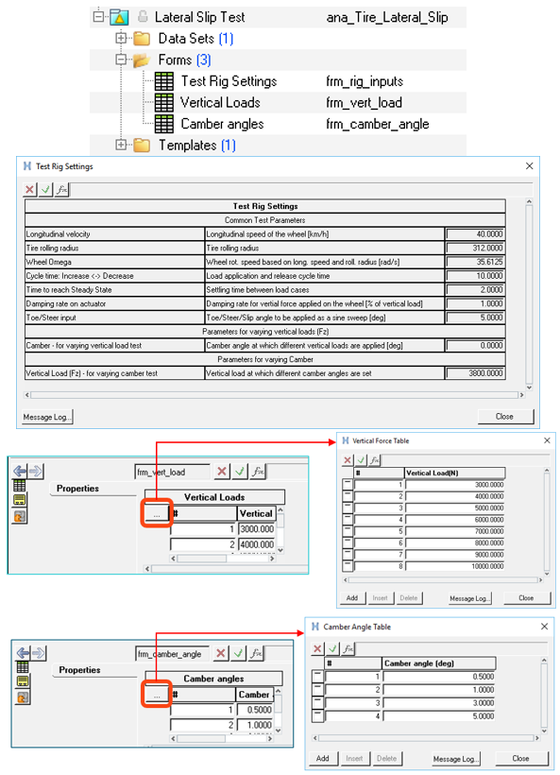The height and width of the screenshot is (775, 560).
Task: Click red X cancel icon in Test Rig Settings
Action: coord(29,189)
